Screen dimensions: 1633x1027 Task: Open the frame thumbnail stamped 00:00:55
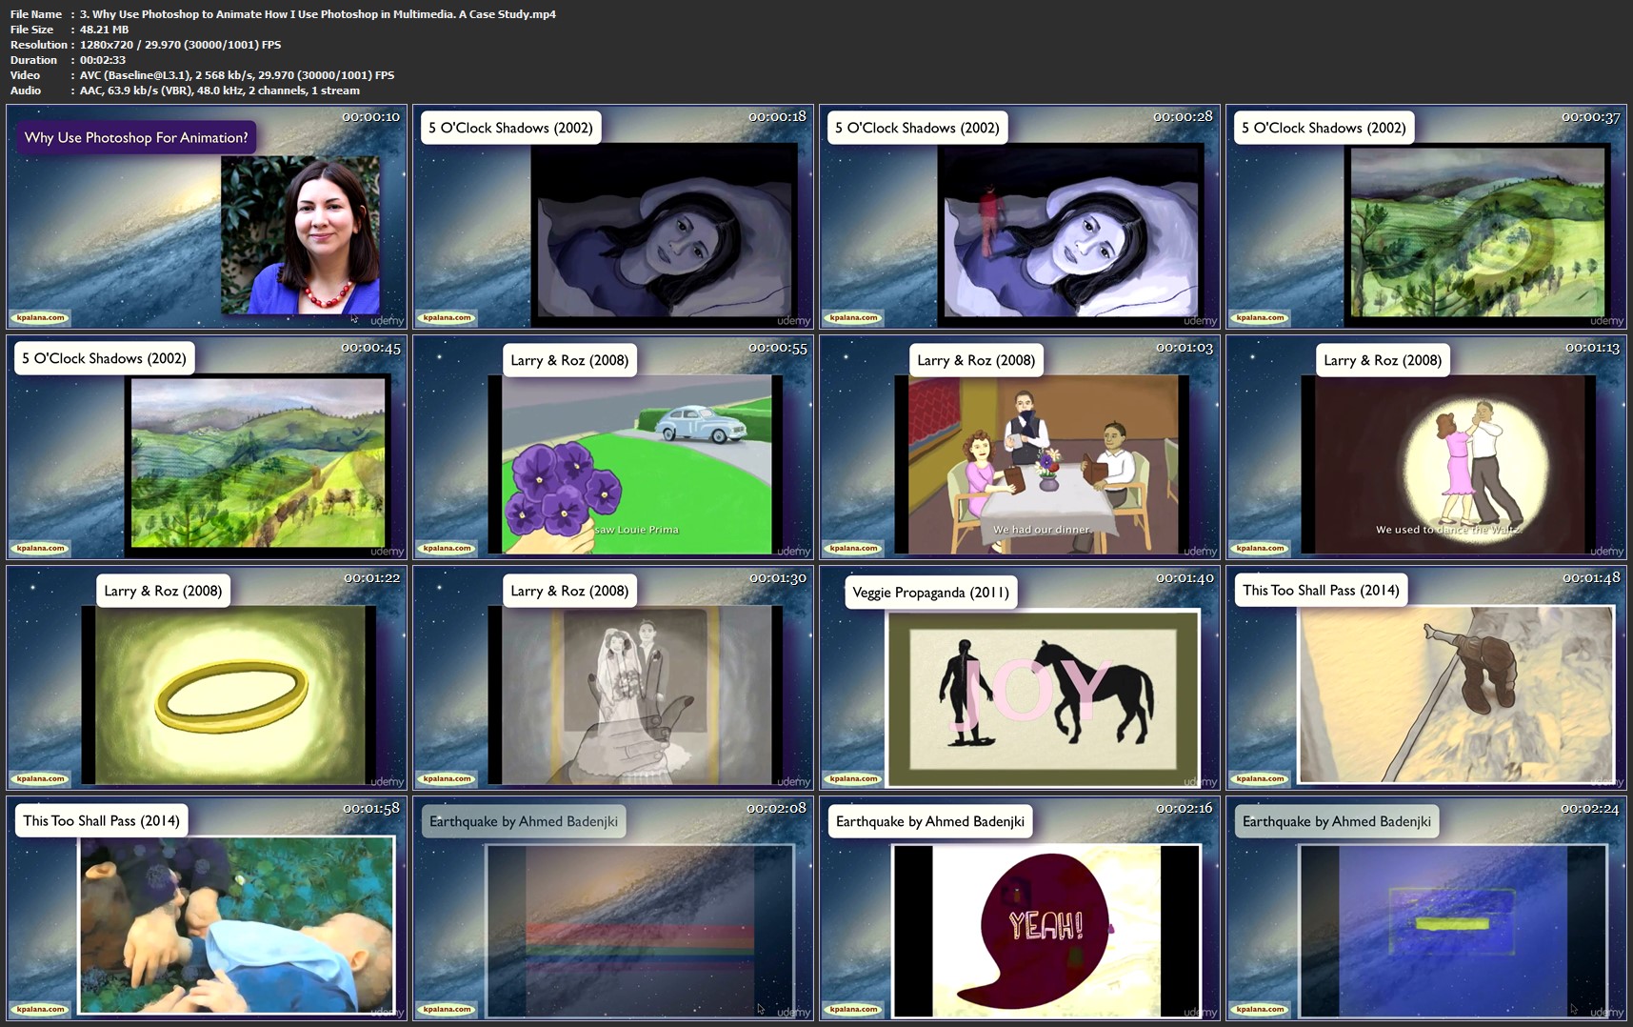(x=613, y=448)
